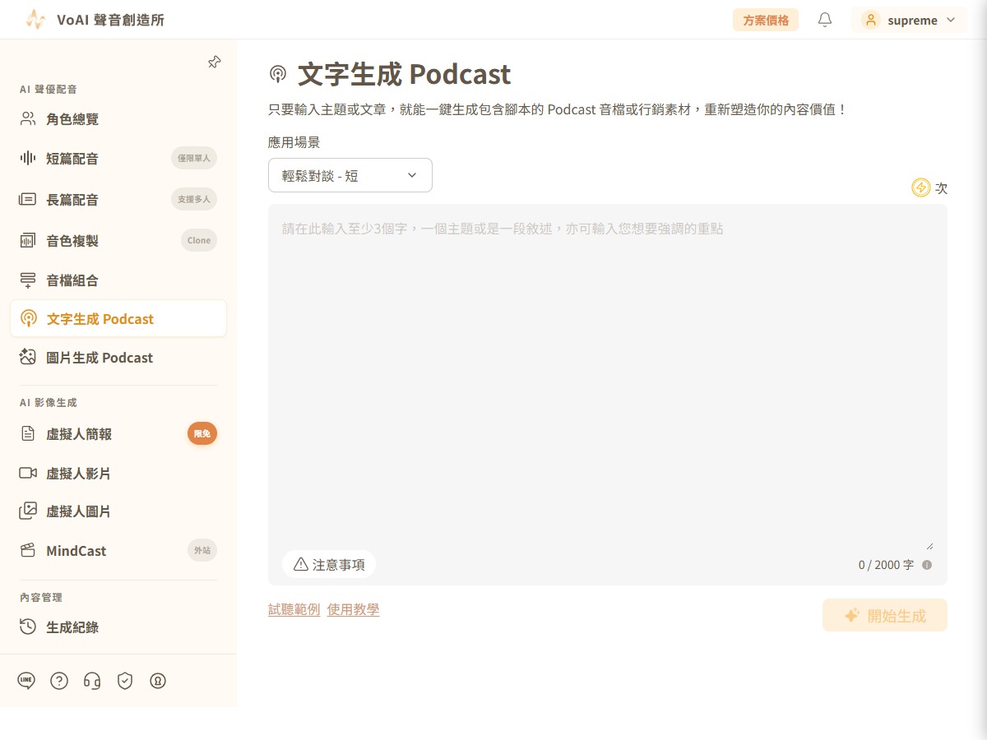Viewport: 987px width, 740px height.
Task: Click the 方案價格 button
Action: click(766, 20)
